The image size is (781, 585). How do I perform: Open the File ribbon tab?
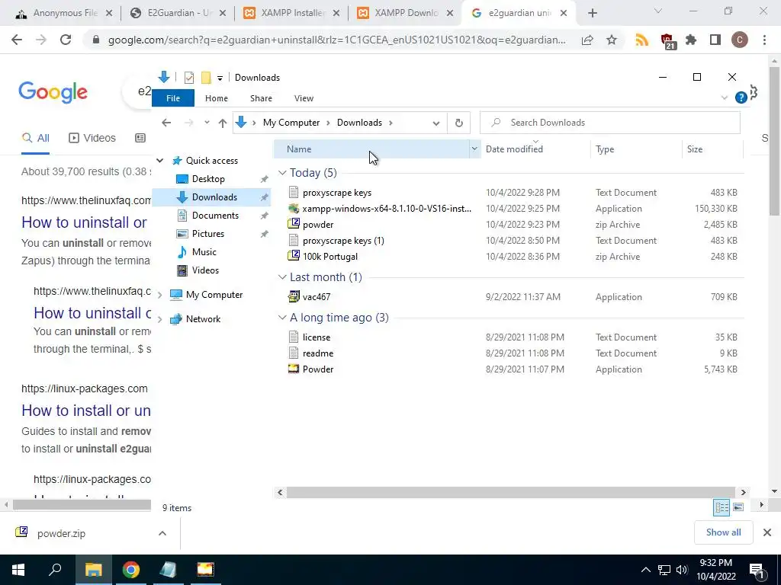coord(173,98)
